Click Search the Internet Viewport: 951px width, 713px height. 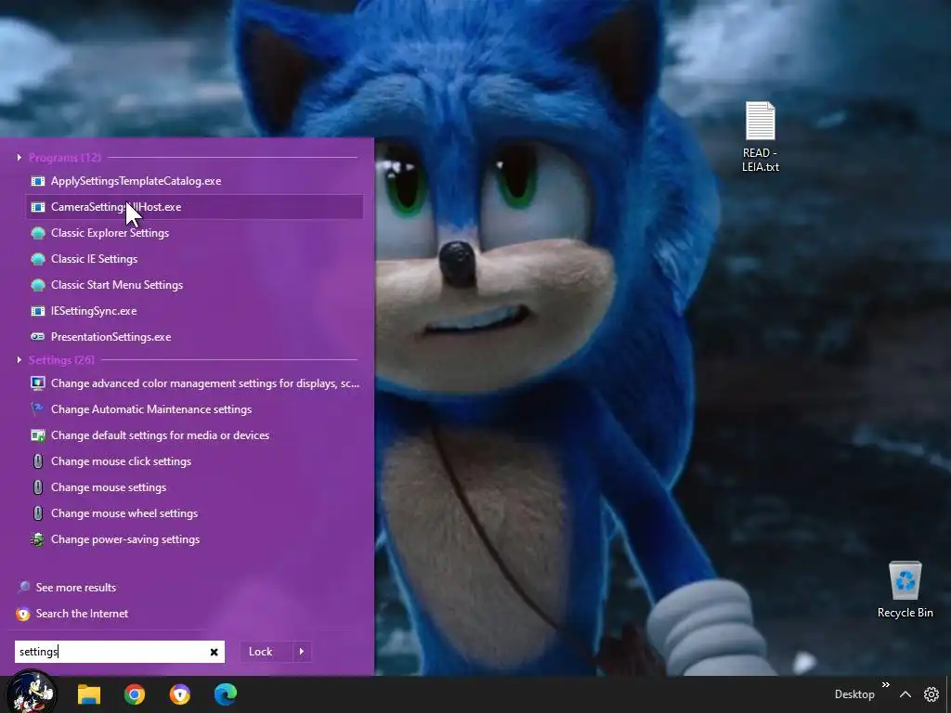(x=82, y=614)
